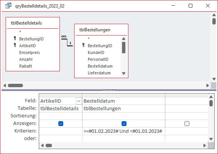Click the key icon beside BestellungID in tblBestellungen
The width and height of the screenshot is (218, 154).
84,45
